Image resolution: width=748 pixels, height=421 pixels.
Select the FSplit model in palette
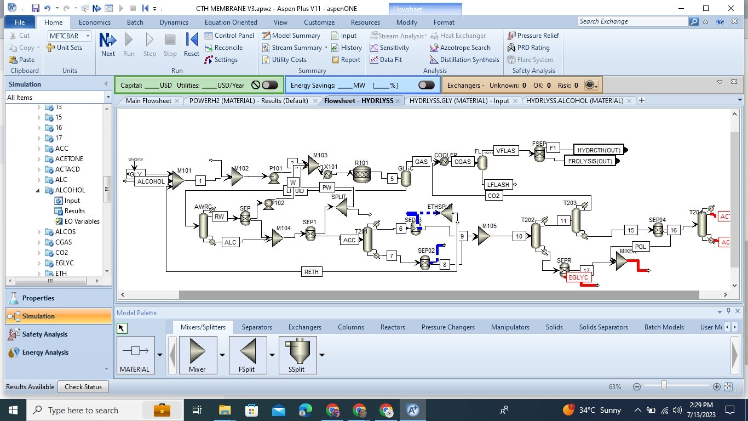coord(248,355)
